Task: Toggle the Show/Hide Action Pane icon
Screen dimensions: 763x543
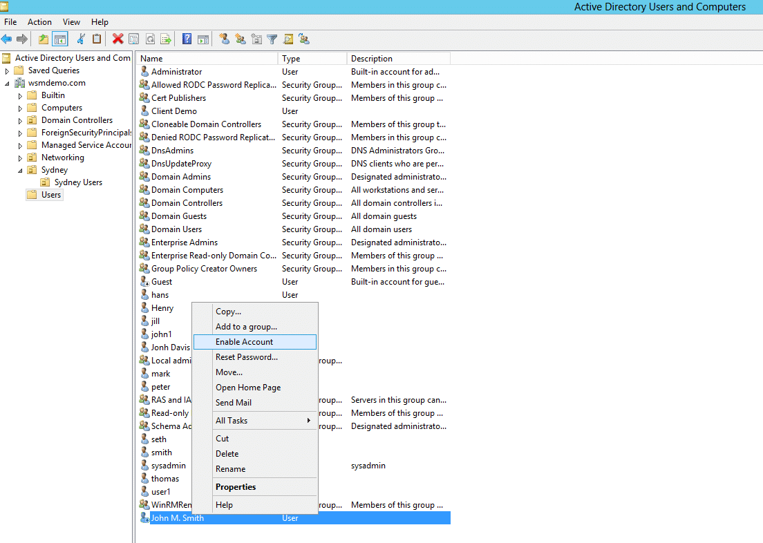Action: [203, 39]
